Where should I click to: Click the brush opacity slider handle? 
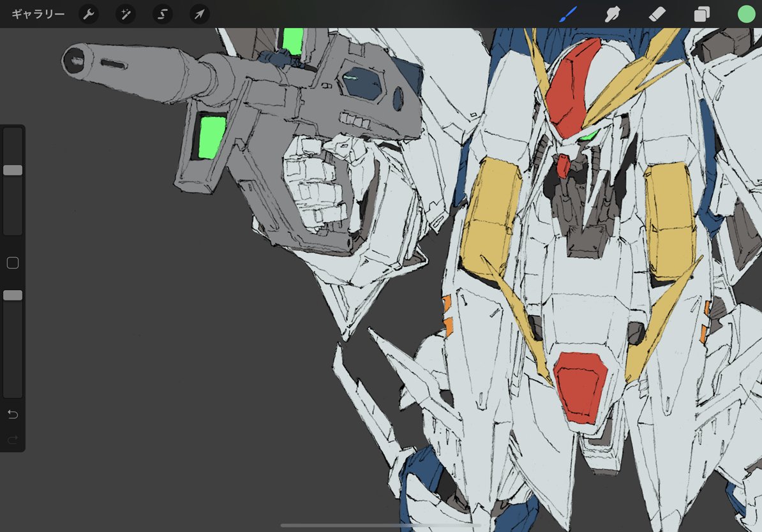tap(13, 295)
